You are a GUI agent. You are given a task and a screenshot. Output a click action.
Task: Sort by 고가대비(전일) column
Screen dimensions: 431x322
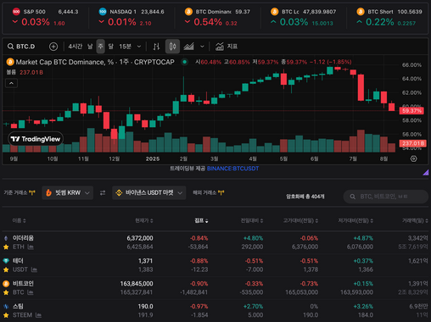tap(300, 220)
